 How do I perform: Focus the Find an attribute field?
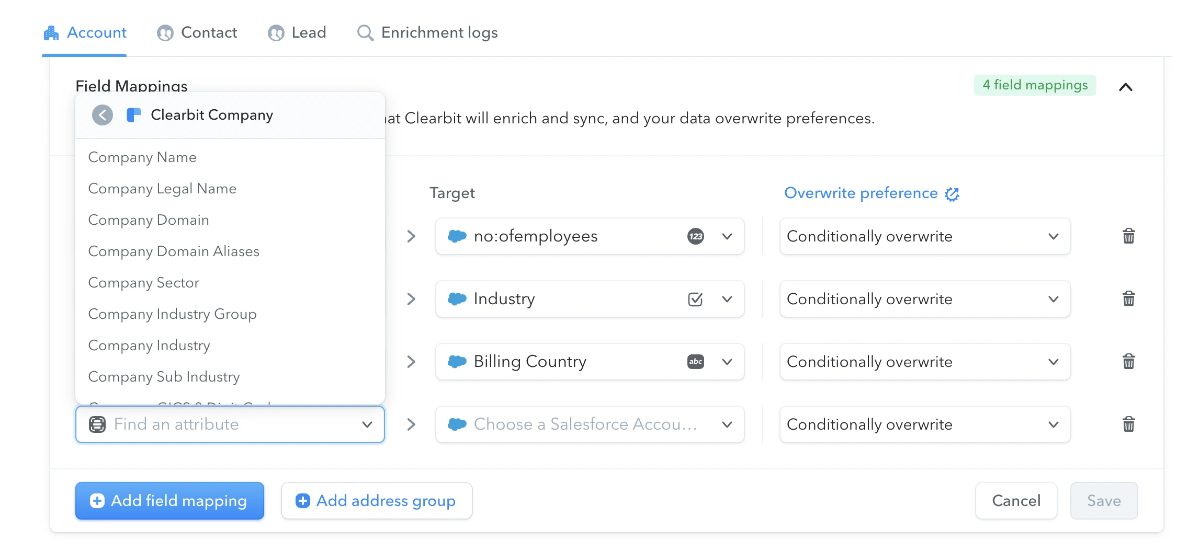click(230, 424)
